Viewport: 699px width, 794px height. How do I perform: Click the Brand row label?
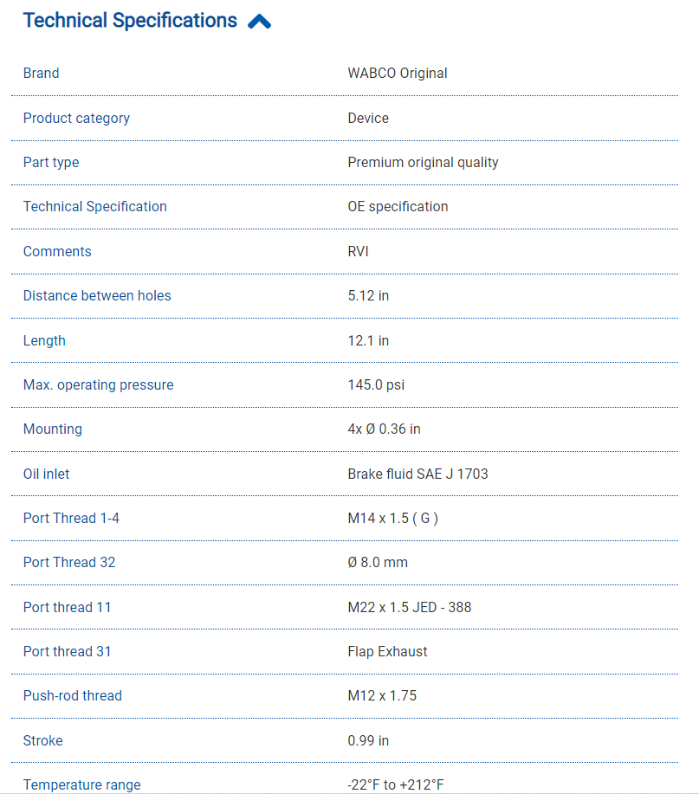click(42, 74)
